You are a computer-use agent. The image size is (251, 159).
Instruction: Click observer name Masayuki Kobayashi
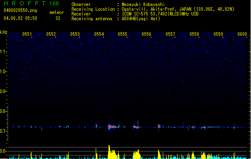143,4
